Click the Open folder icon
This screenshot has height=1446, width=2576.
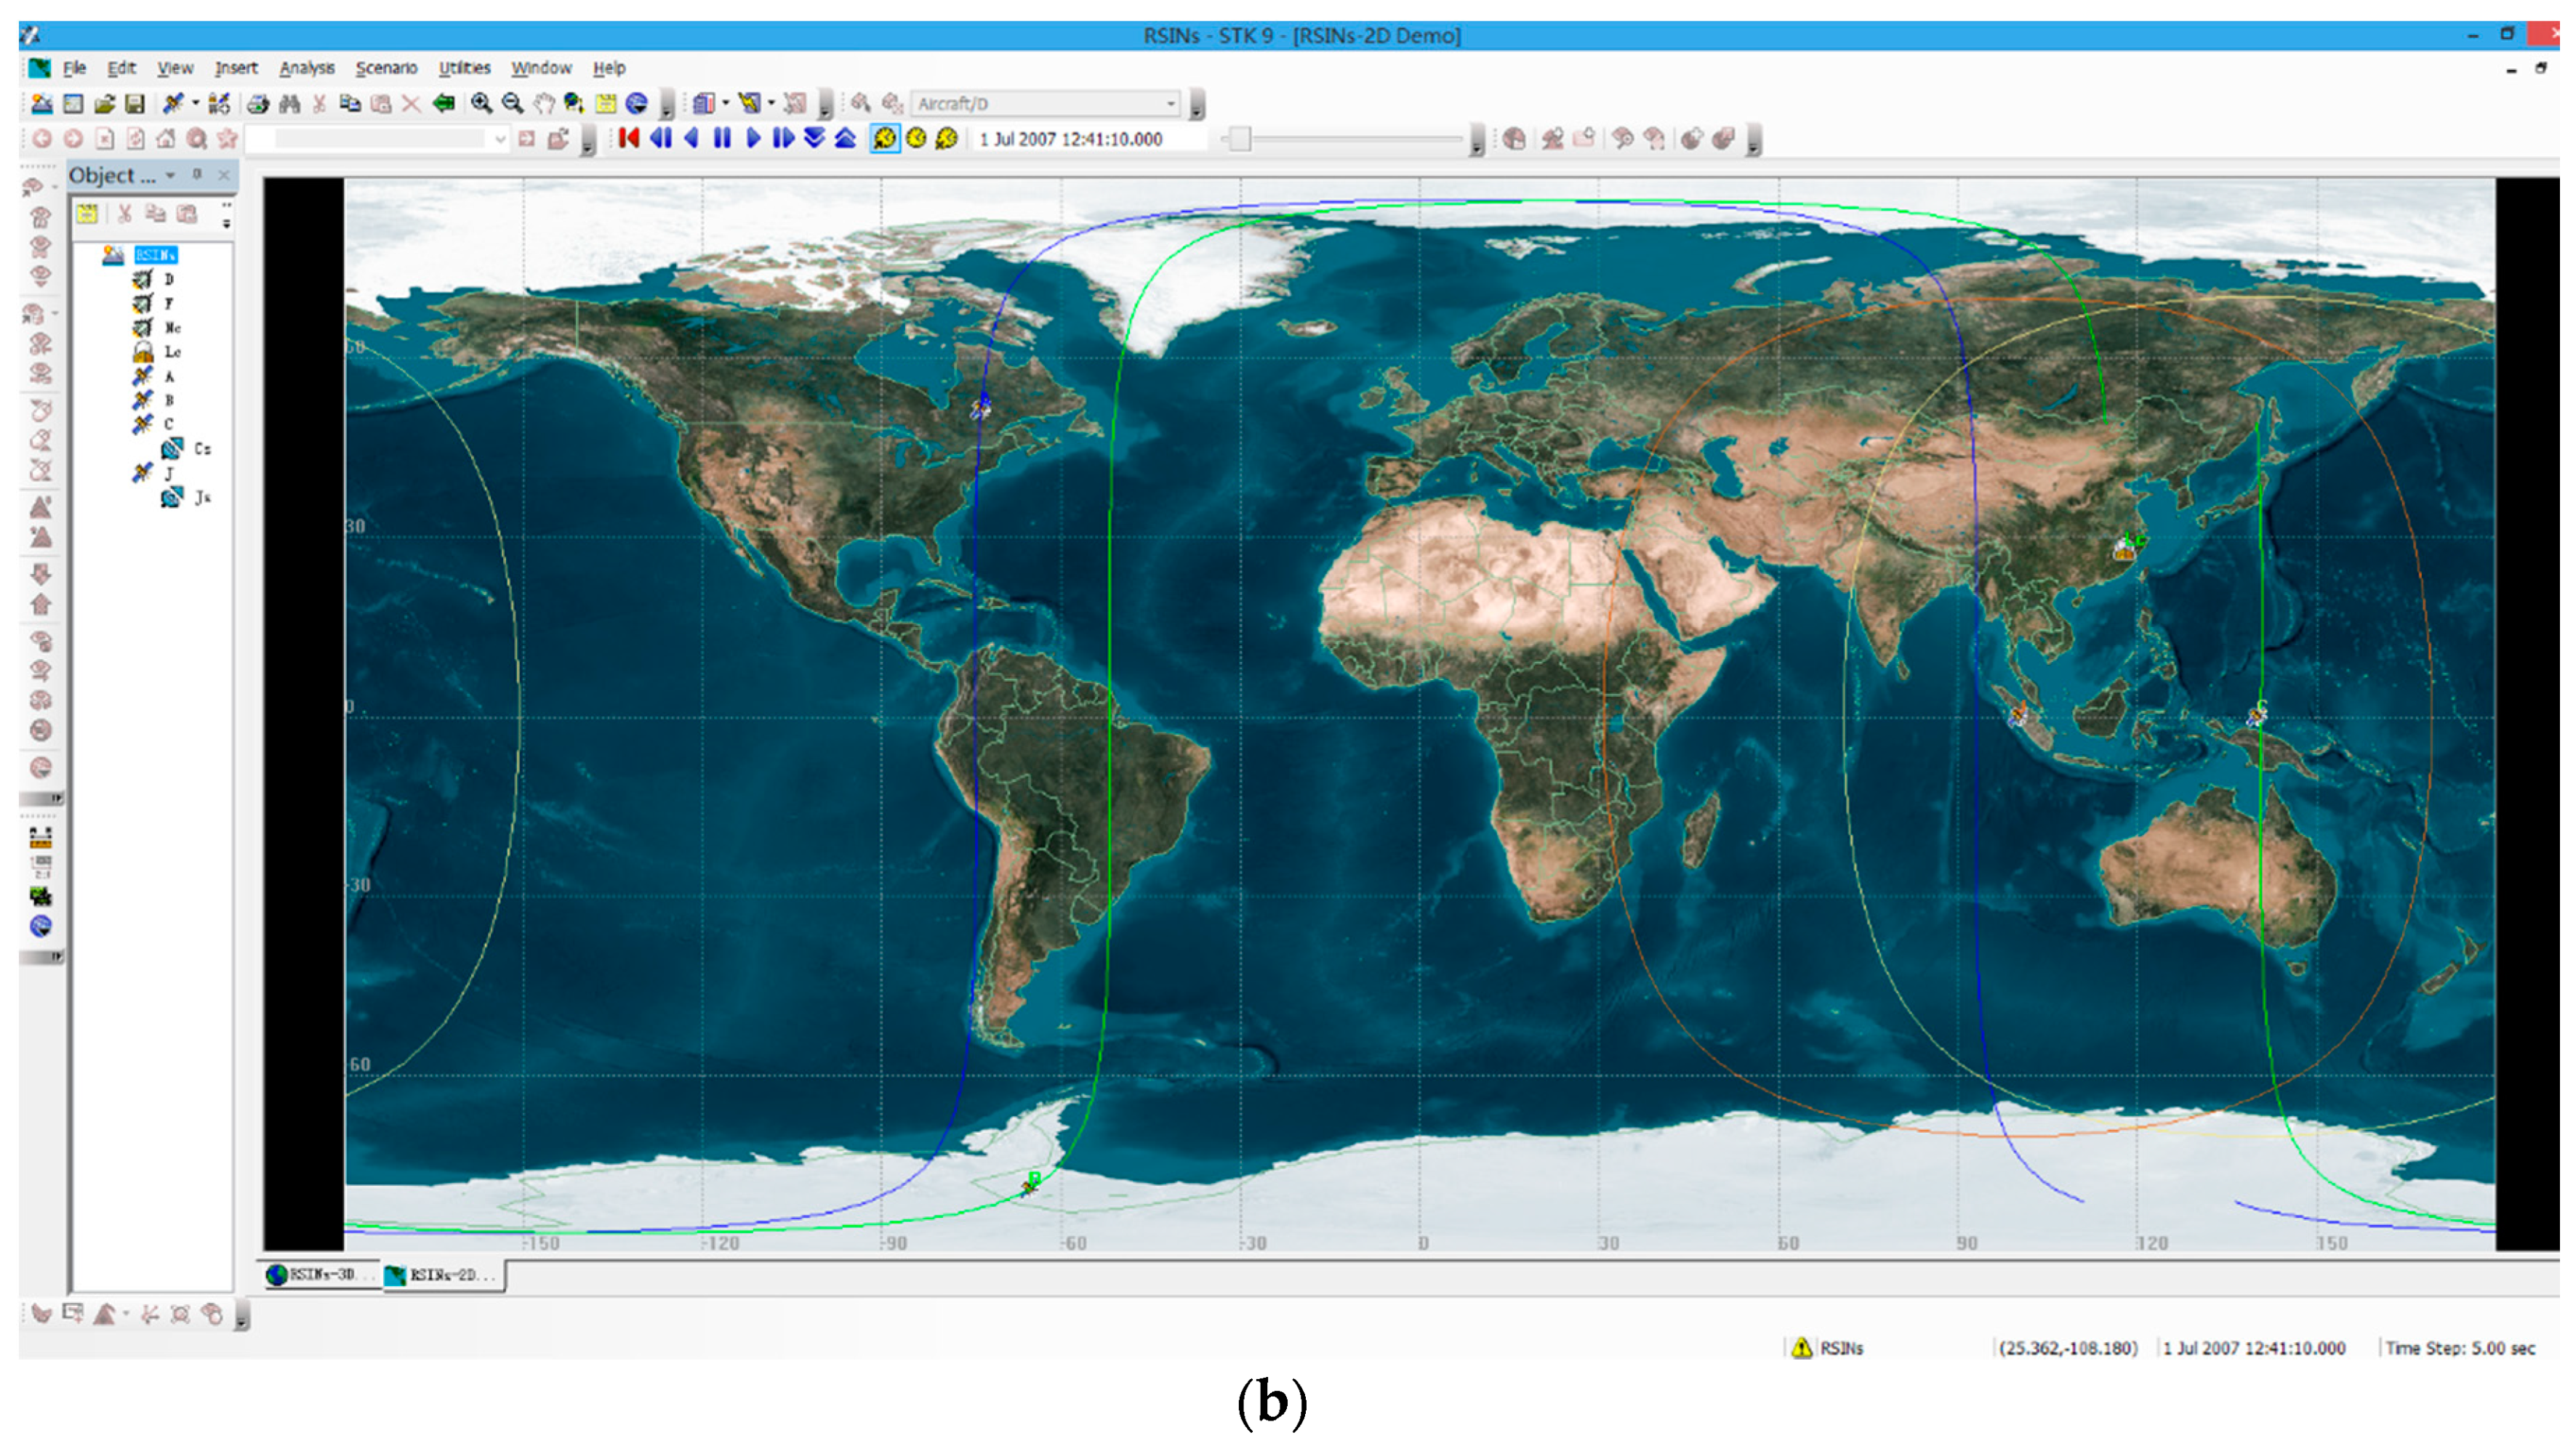tap(105, 104)
